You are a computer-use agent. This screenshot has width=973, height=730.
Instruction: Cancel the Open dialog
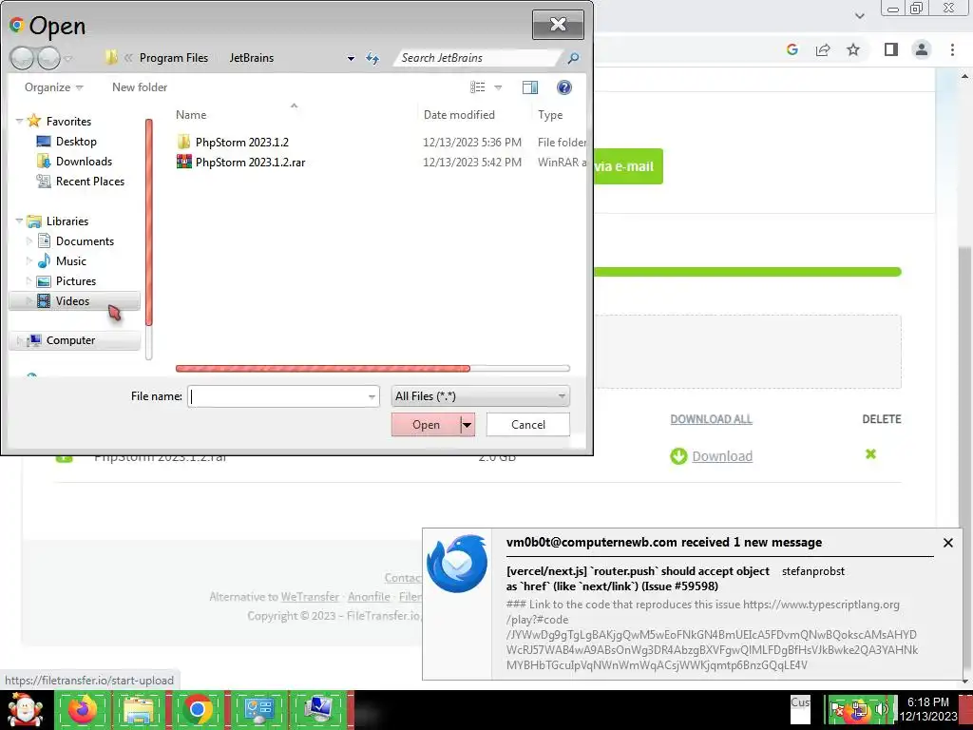pyautogui.click(x=528, y=425)
